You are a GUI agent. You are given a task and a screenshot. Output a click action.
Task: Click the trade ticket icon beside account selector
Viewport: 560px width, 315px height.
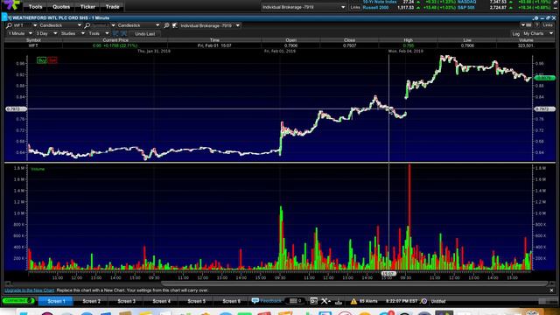tap(175, 25)
